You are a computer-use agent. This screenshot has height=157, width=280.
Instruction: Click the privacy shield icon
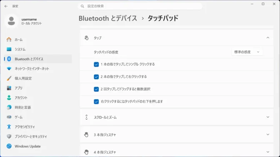[9, 136]
